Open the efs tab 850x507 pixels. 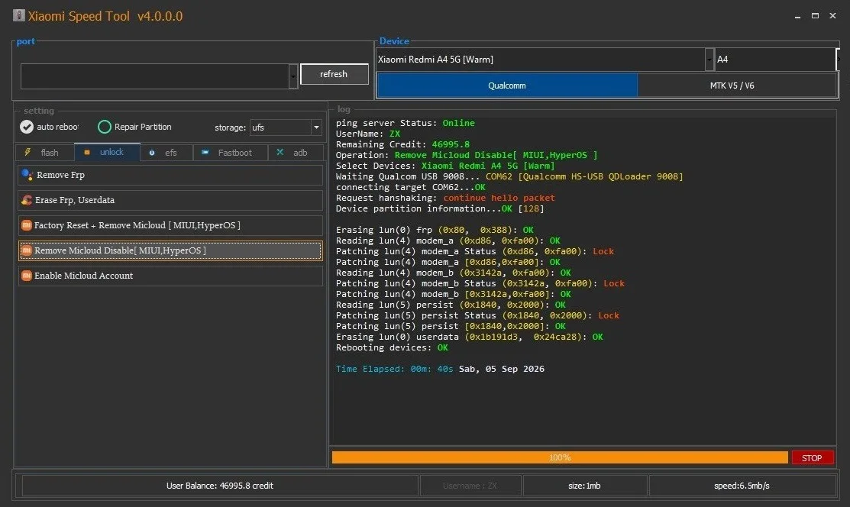coord(166,153)
